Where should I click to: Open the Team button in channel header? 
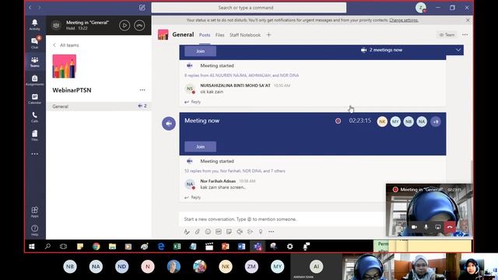coord(447,34)
